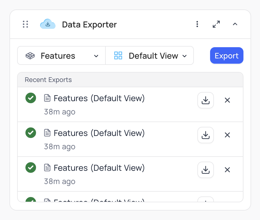Dismiss the third recent export entry
Viewport: 260px width, 220px height.
(227, 170)
